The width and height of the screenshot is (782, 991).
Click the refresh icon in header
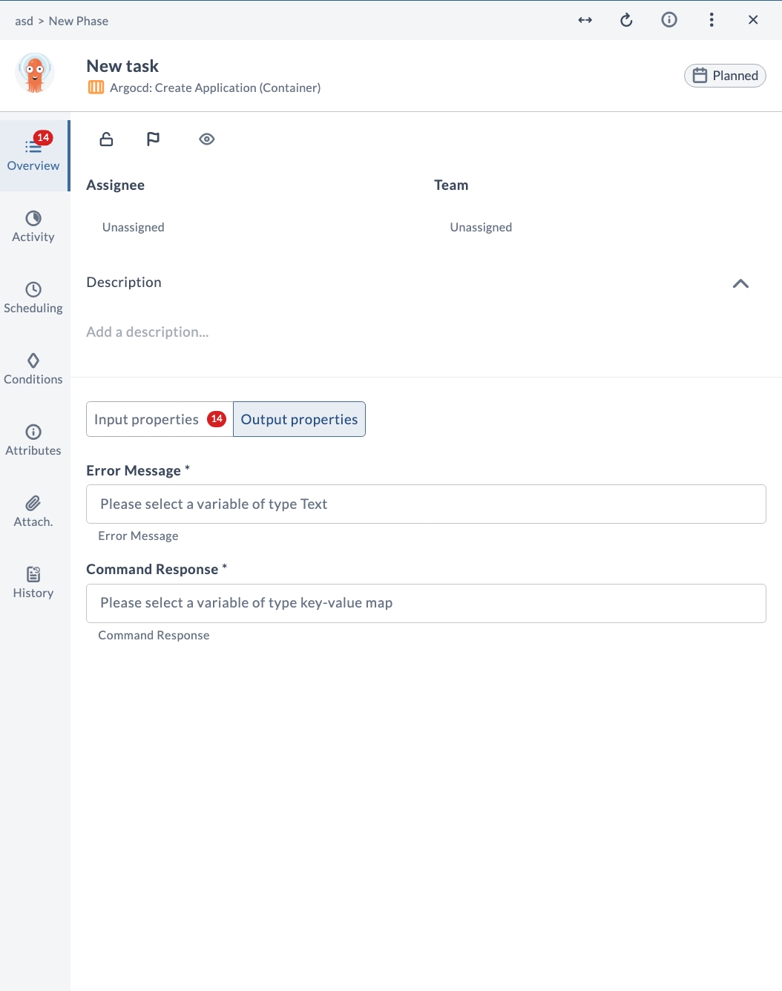[626, 20]
